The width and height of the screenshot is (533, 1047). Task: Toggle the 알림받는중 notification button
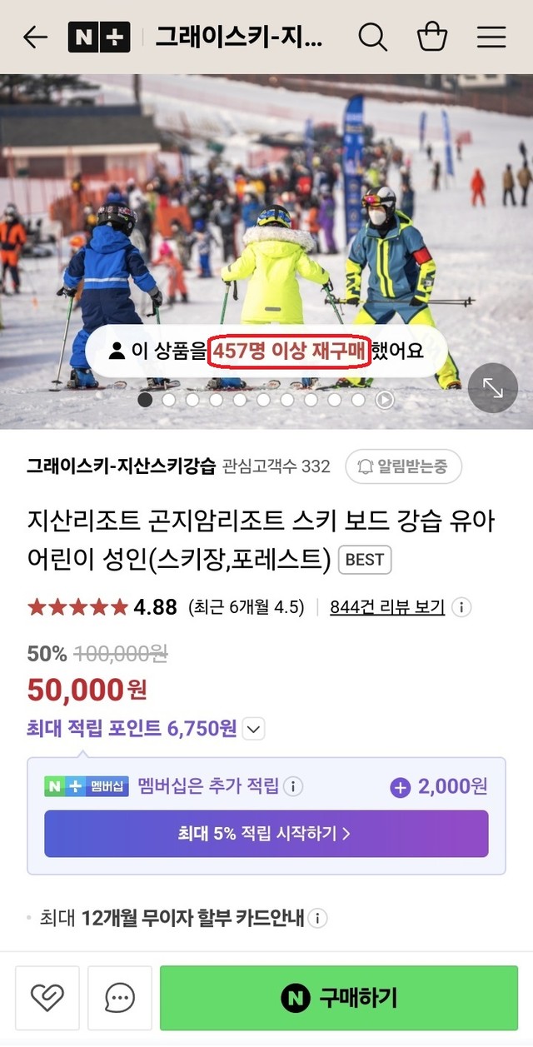[404, 466]
